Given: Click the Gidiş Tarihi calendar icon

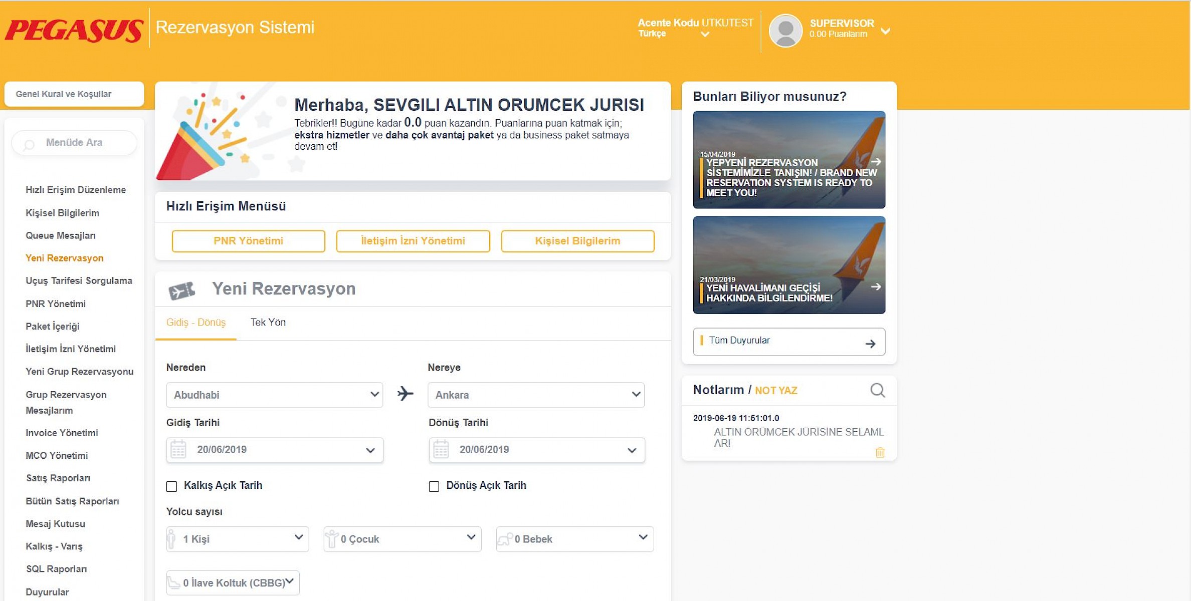Looking at the screenshot, I should coord(178,449).
